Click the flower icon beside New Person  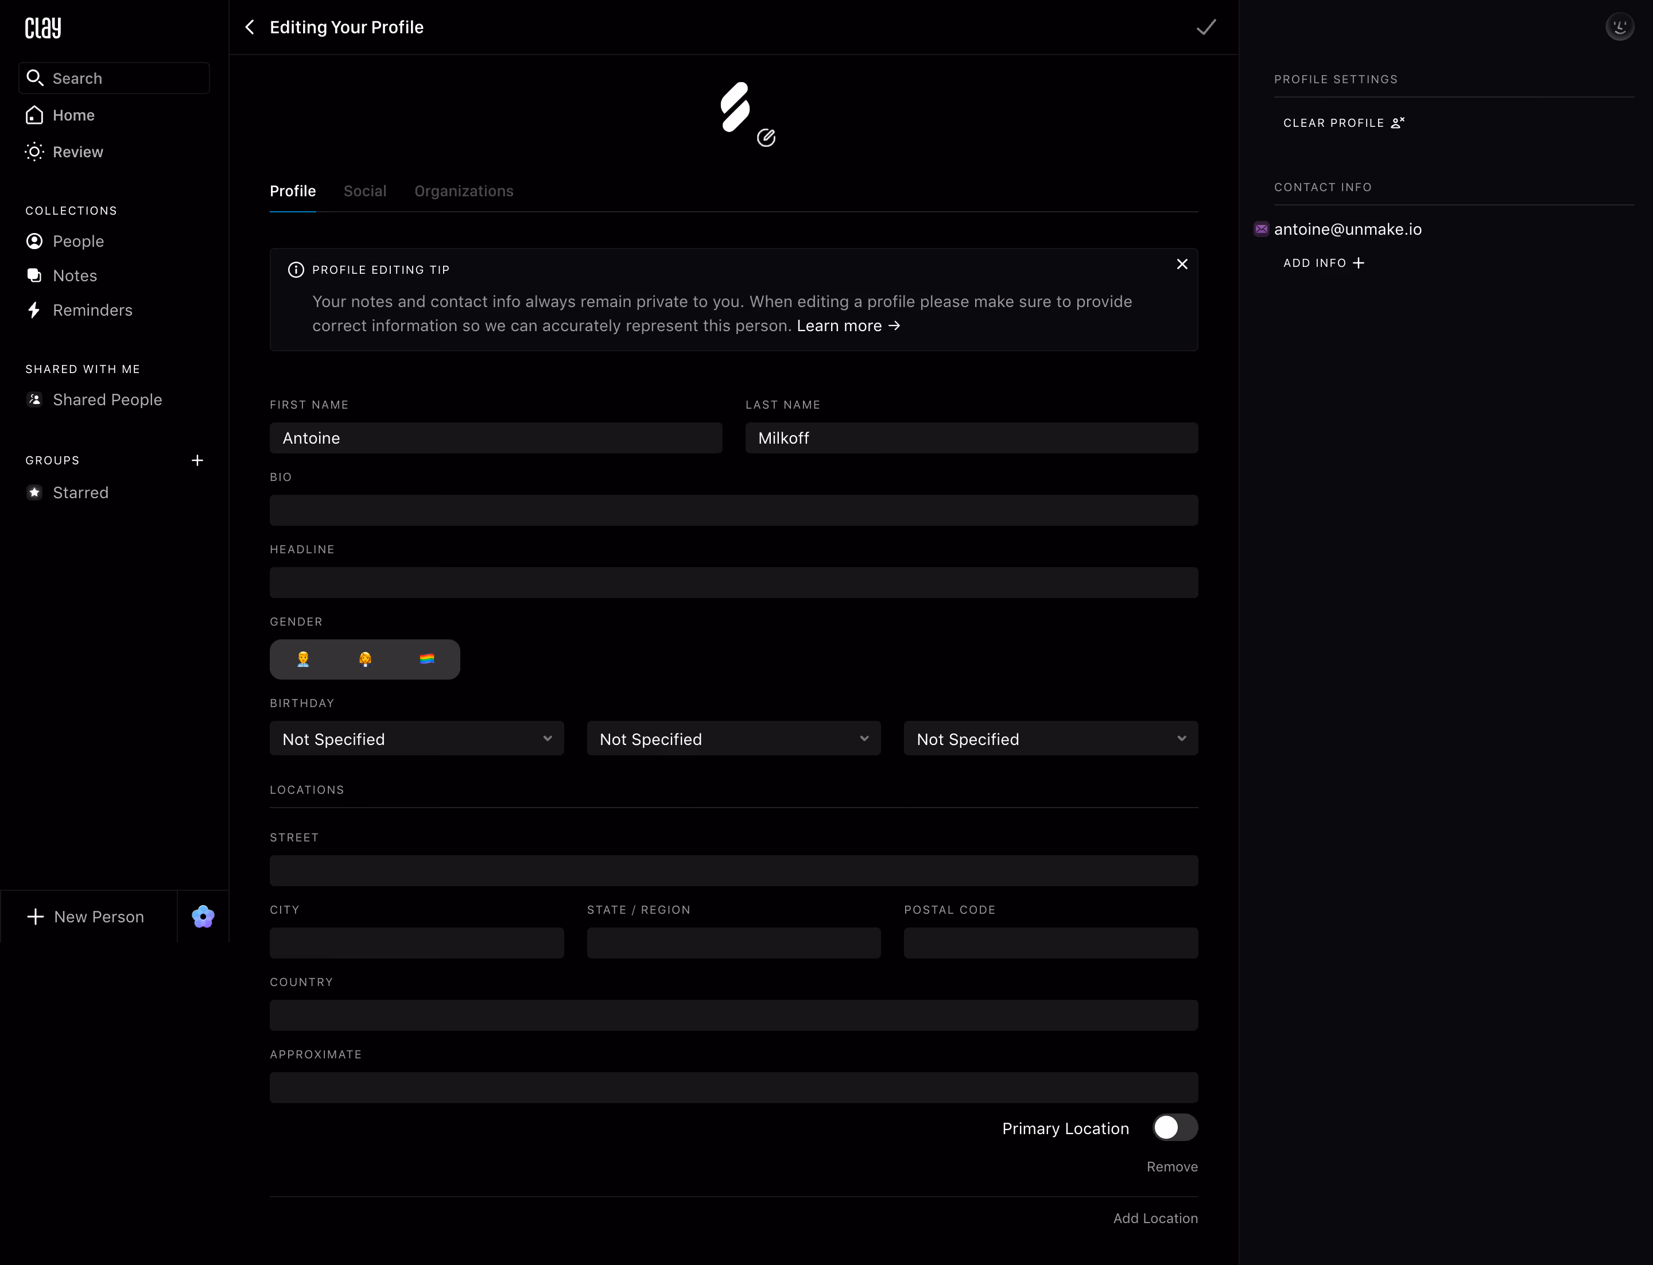tap(203, 917)
